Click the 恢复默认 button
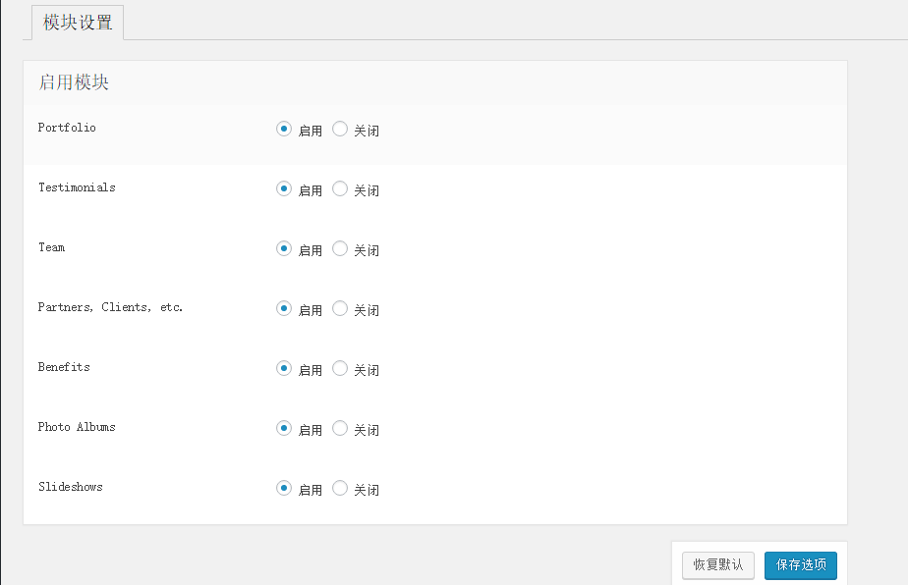This screenshot has width=908, height=585. coord(718,565)
